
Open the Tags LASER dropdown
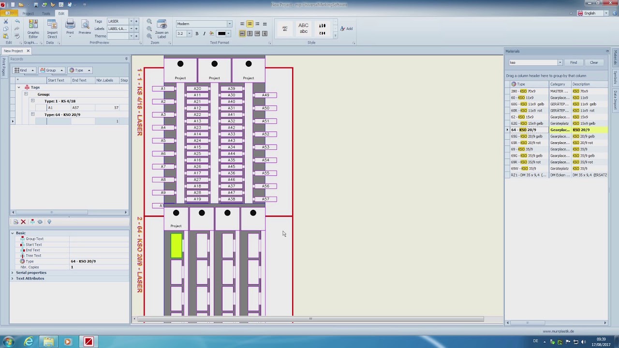[132, 21]
